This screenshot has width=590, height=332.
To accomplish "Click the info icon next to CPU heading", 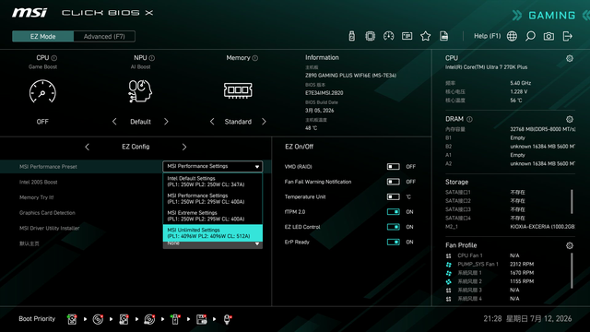I will click(x=54, y=58).
